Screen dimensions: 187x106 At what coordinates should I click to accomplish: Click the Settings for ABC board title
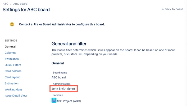pos(26,10)
